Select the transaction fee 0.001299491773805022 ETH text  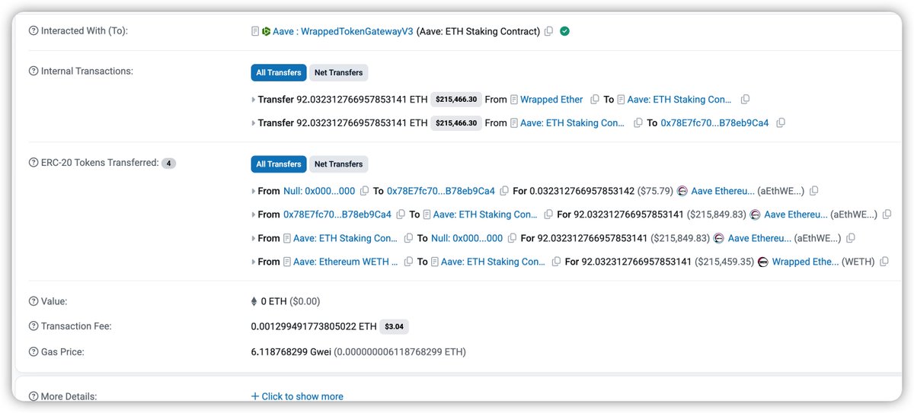click(314, 326)
